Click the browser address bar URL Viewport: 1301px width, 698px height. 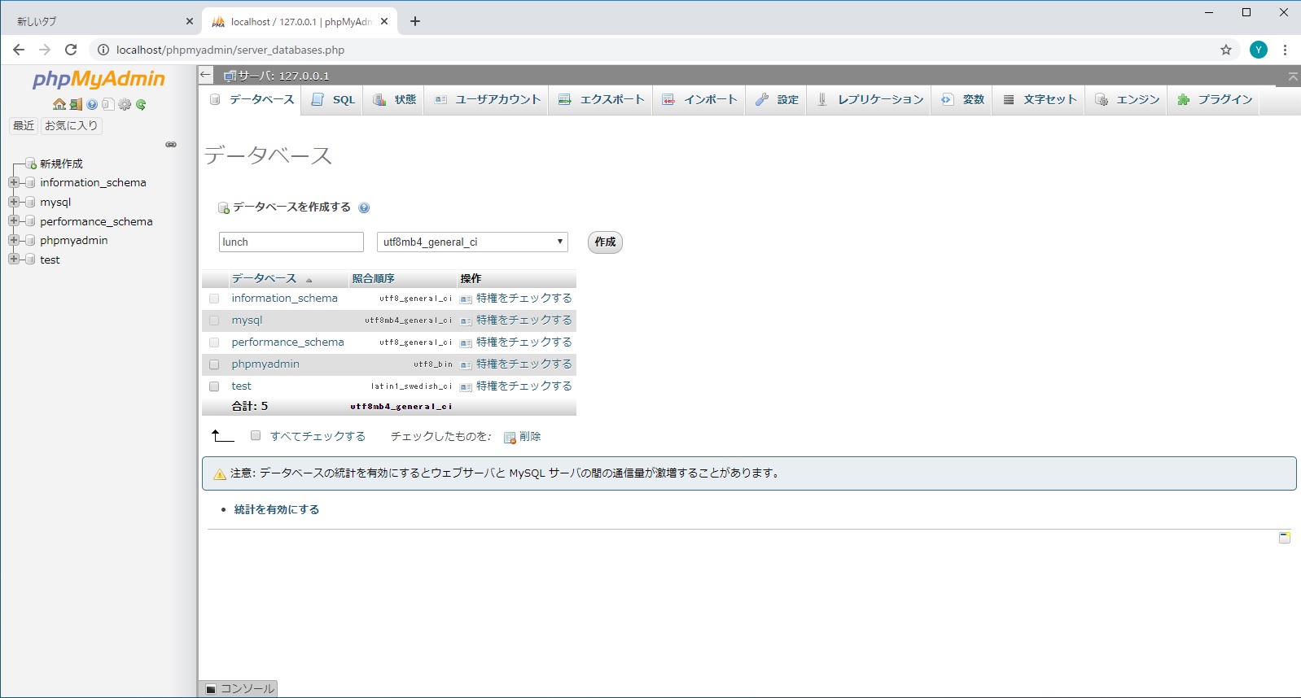tap(230, 50)
